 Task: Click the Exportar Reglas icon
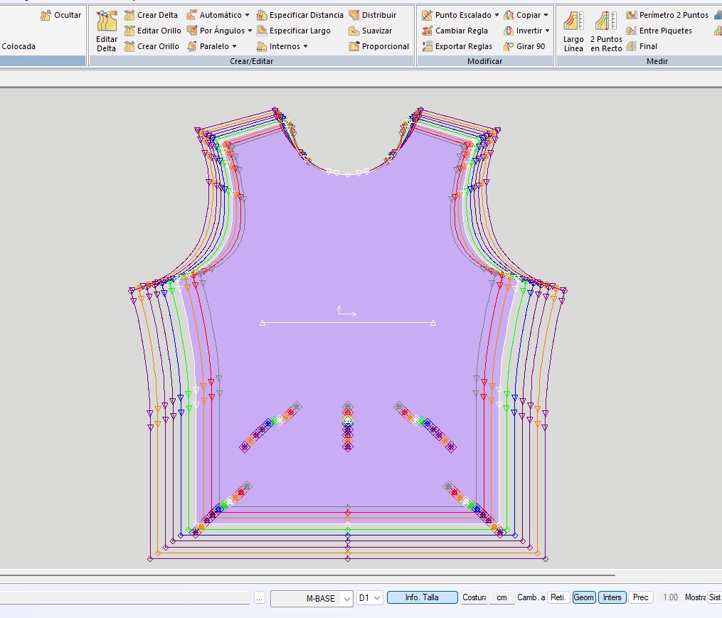click(427, 46)
